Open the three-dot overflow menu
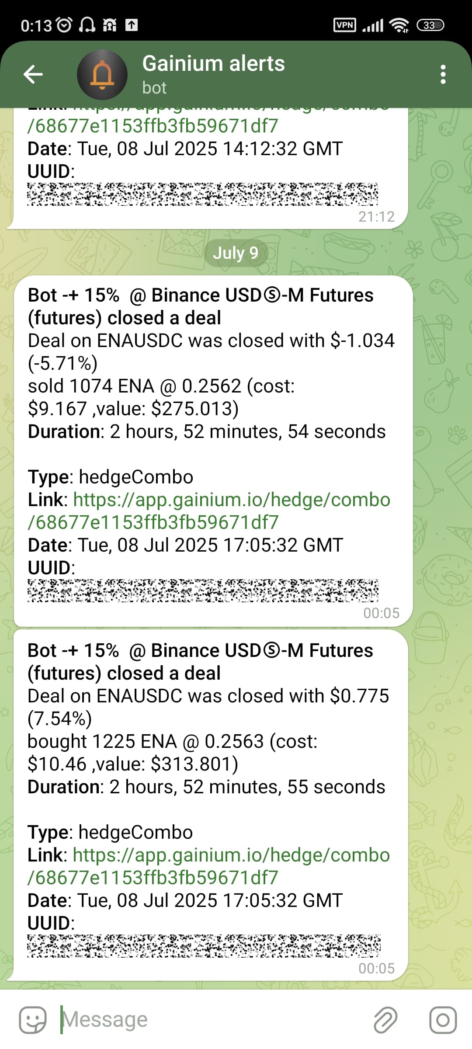 tap(443, 74)
